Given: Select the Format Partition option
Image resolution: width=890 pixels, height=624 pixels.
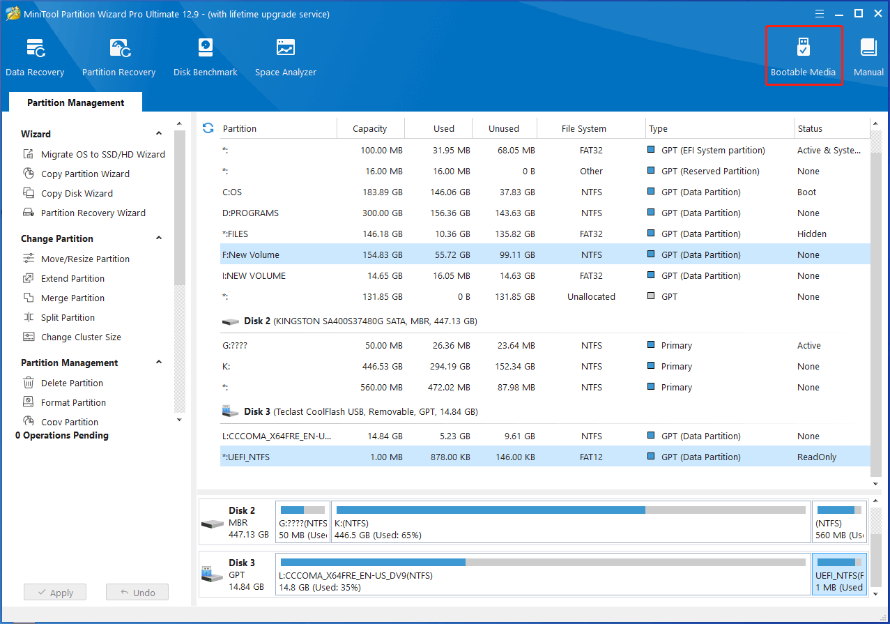Looking at the screenshot, I should (73, 402).
